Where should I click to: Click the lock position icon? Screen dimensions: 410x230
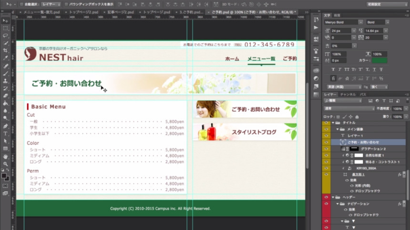350,117
